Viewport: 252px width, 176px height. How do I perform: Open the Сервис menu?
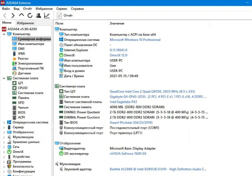point(62,9)
